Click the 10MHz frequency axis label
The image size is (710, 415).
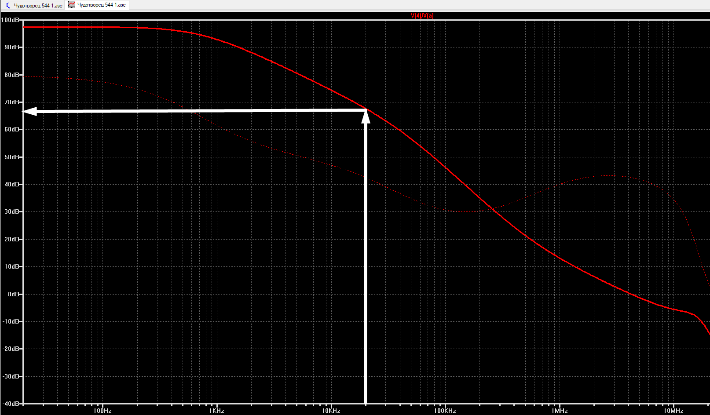[673, 411]
